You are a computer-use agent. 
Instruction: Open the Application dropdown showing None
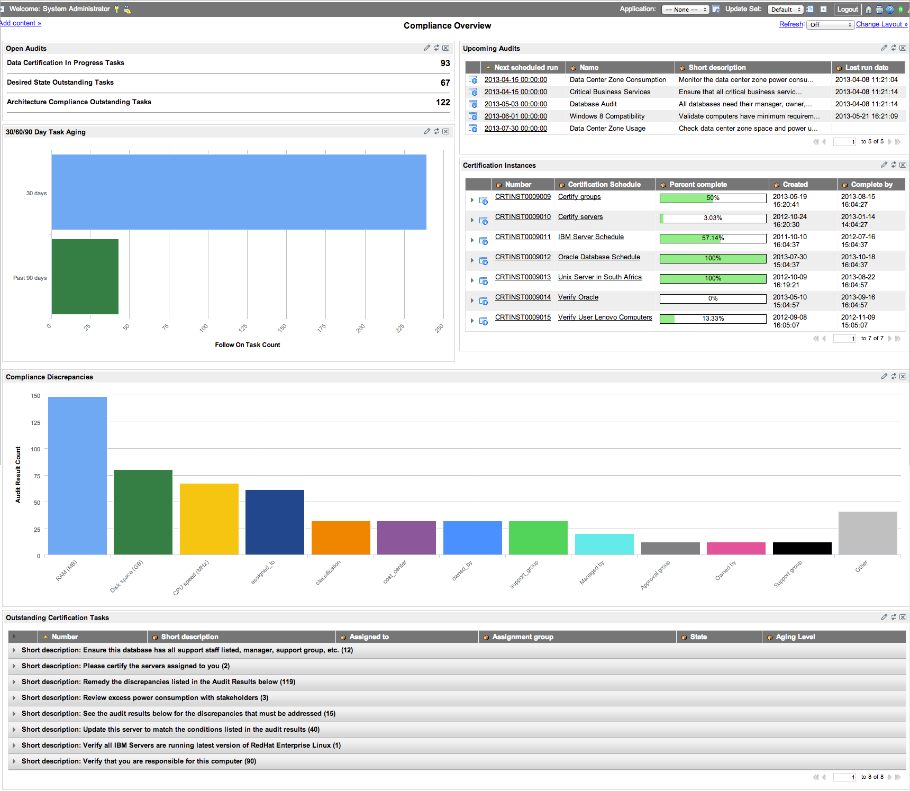tap(685, 10)
